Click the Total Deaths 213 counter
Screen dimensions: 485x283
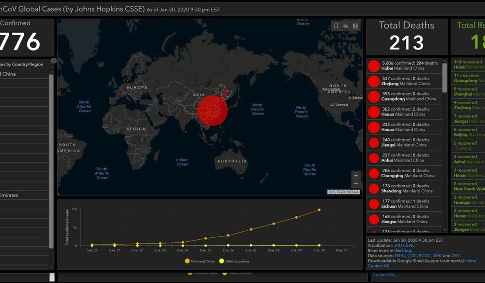407,36
